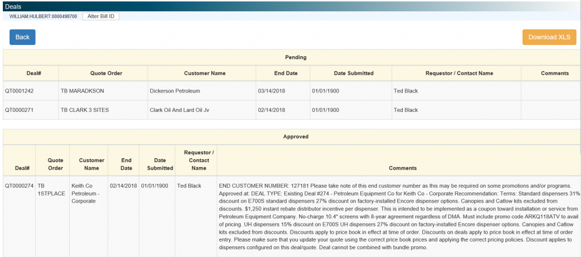This screenshot has height=257, width=581.
Task: Select Clark Oil And Lard Oil Jv cell
Action: point(186,110)
